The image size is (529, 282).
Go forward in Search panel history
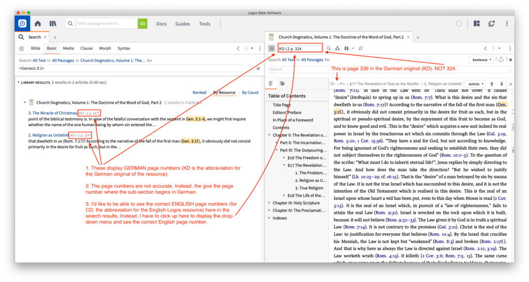pyautogui.click(x=246, y=49)
